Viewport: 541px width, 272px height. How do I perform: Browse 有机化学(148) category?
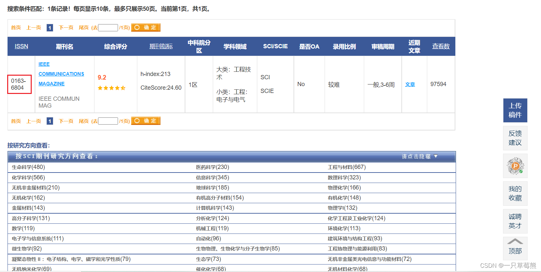344,198
